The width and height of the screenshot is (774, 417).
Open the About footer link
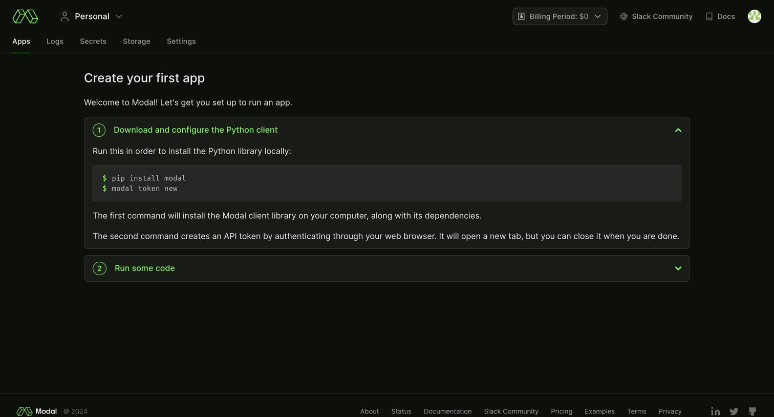click(x=370, y=411)
